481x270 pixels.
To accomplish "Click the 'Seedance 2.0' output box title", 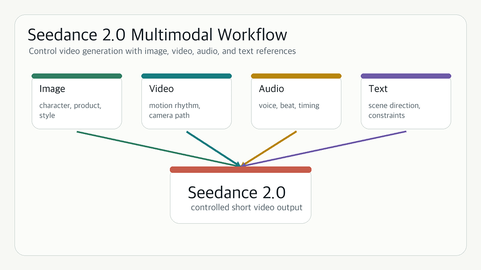I will 236,192.
